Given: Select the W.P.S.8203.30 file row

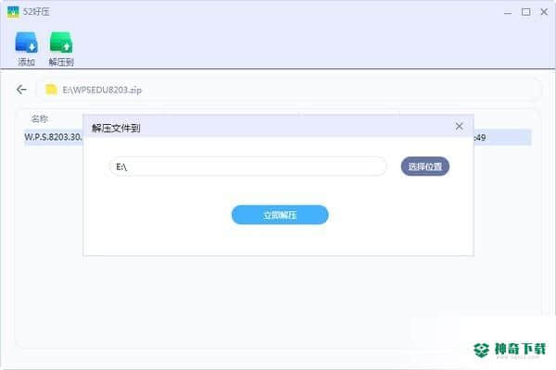Looking at the screenshot, I should pos(278,138).
